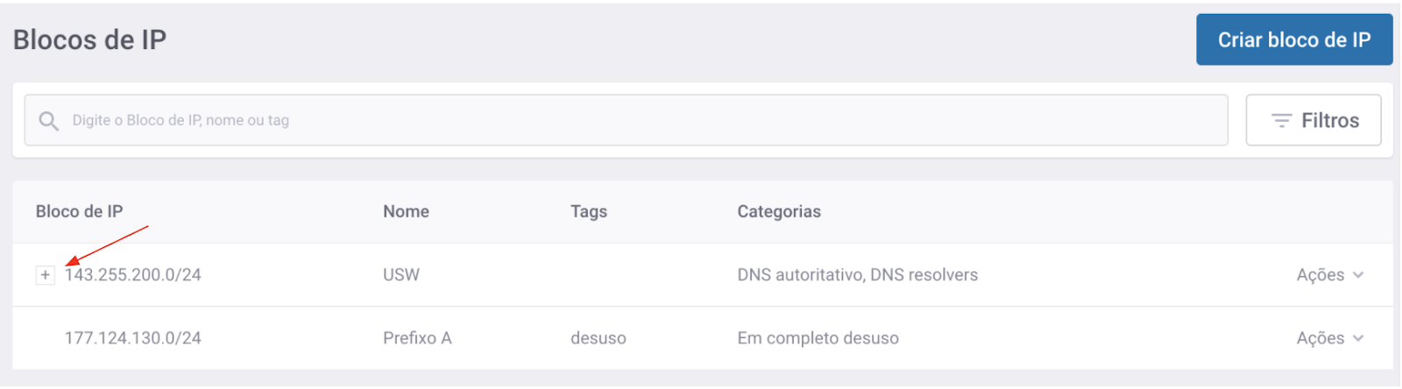This screenshot has height=389, width=1402.
Task: Click the filter lines icon in Filtros
Action: 1282,121
